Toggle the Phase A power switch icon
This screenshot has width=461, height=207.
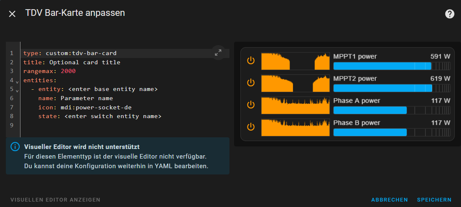coord(250,105)
